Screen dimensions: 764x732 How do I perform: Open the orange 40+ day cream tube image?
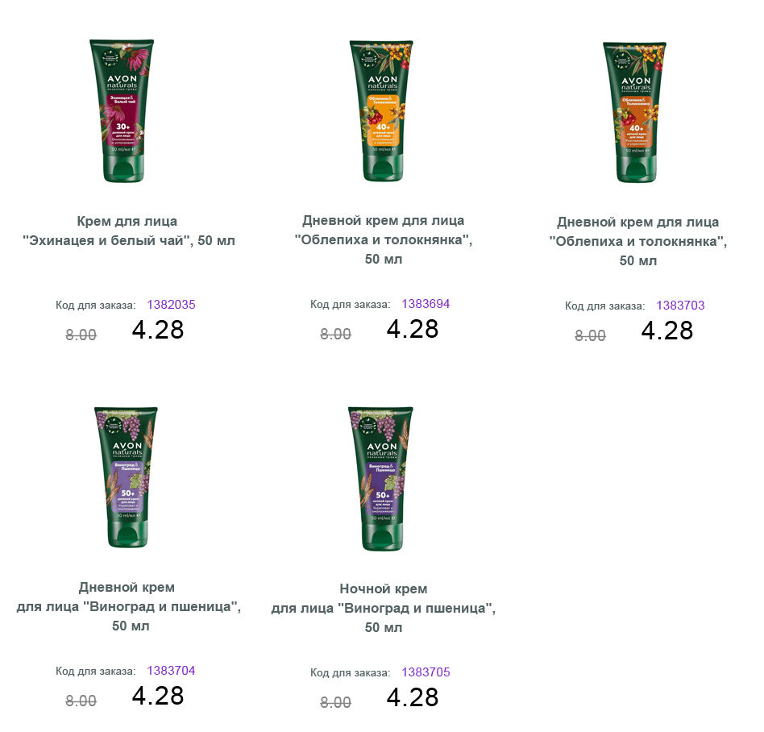point(382,110)
